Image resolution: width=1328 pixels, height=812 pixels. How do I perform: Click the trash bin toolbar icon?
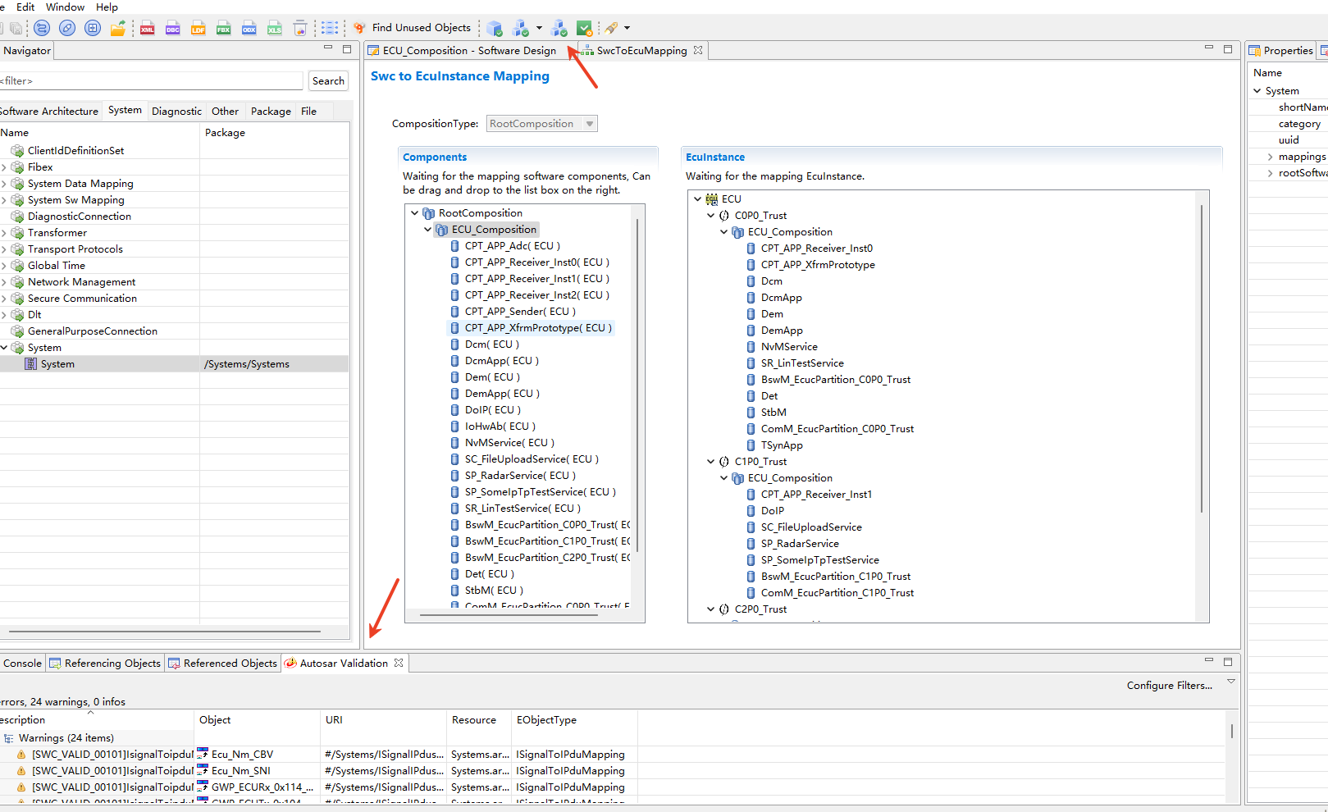(300, 29)
